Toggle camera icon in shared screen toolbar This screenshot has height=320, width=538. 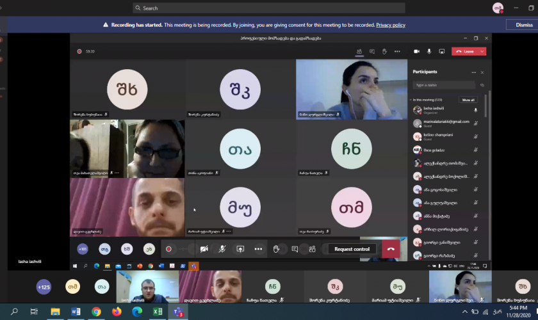(416, 51)
